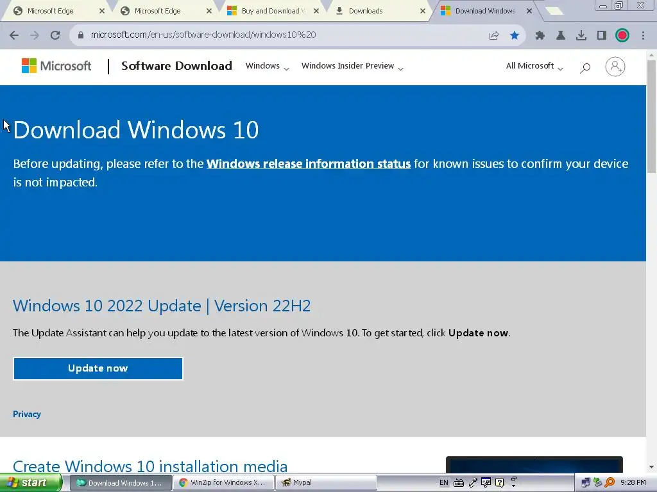Click the EN language indicator
Viewport: 657px width, 492px height.
pyautogui.click(x=444, y=483)
